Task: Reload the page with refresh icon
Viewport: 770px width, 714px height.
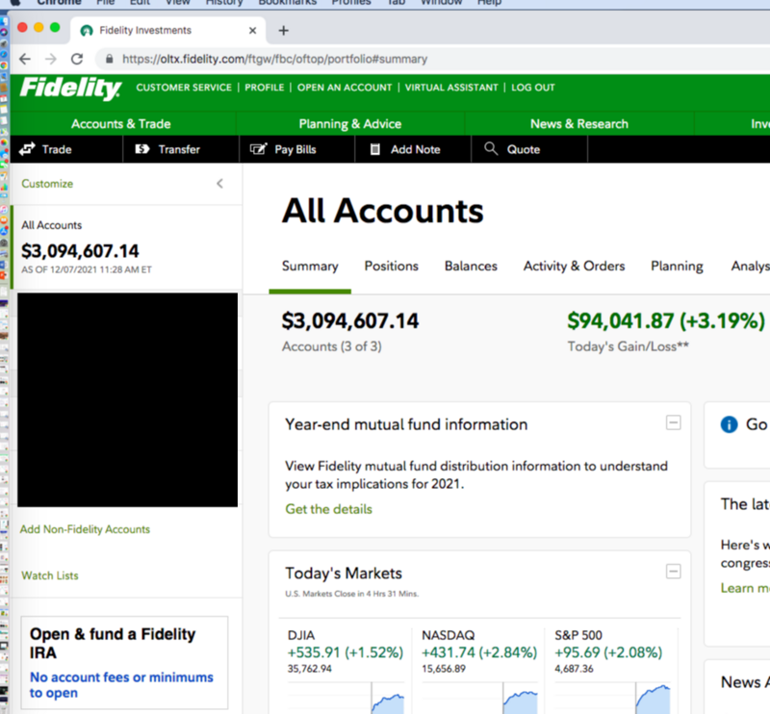Action: 77,59
